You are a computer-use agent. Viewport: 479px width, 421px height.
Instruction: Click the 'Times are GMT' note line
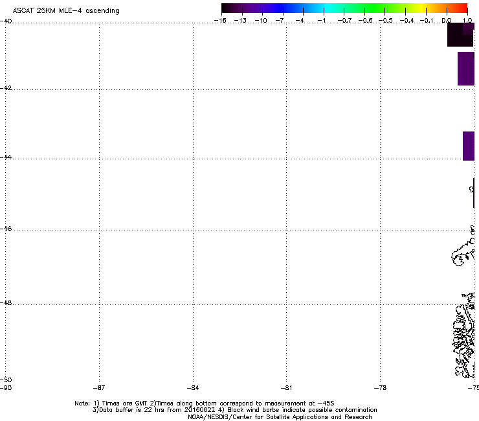point(205,404)
